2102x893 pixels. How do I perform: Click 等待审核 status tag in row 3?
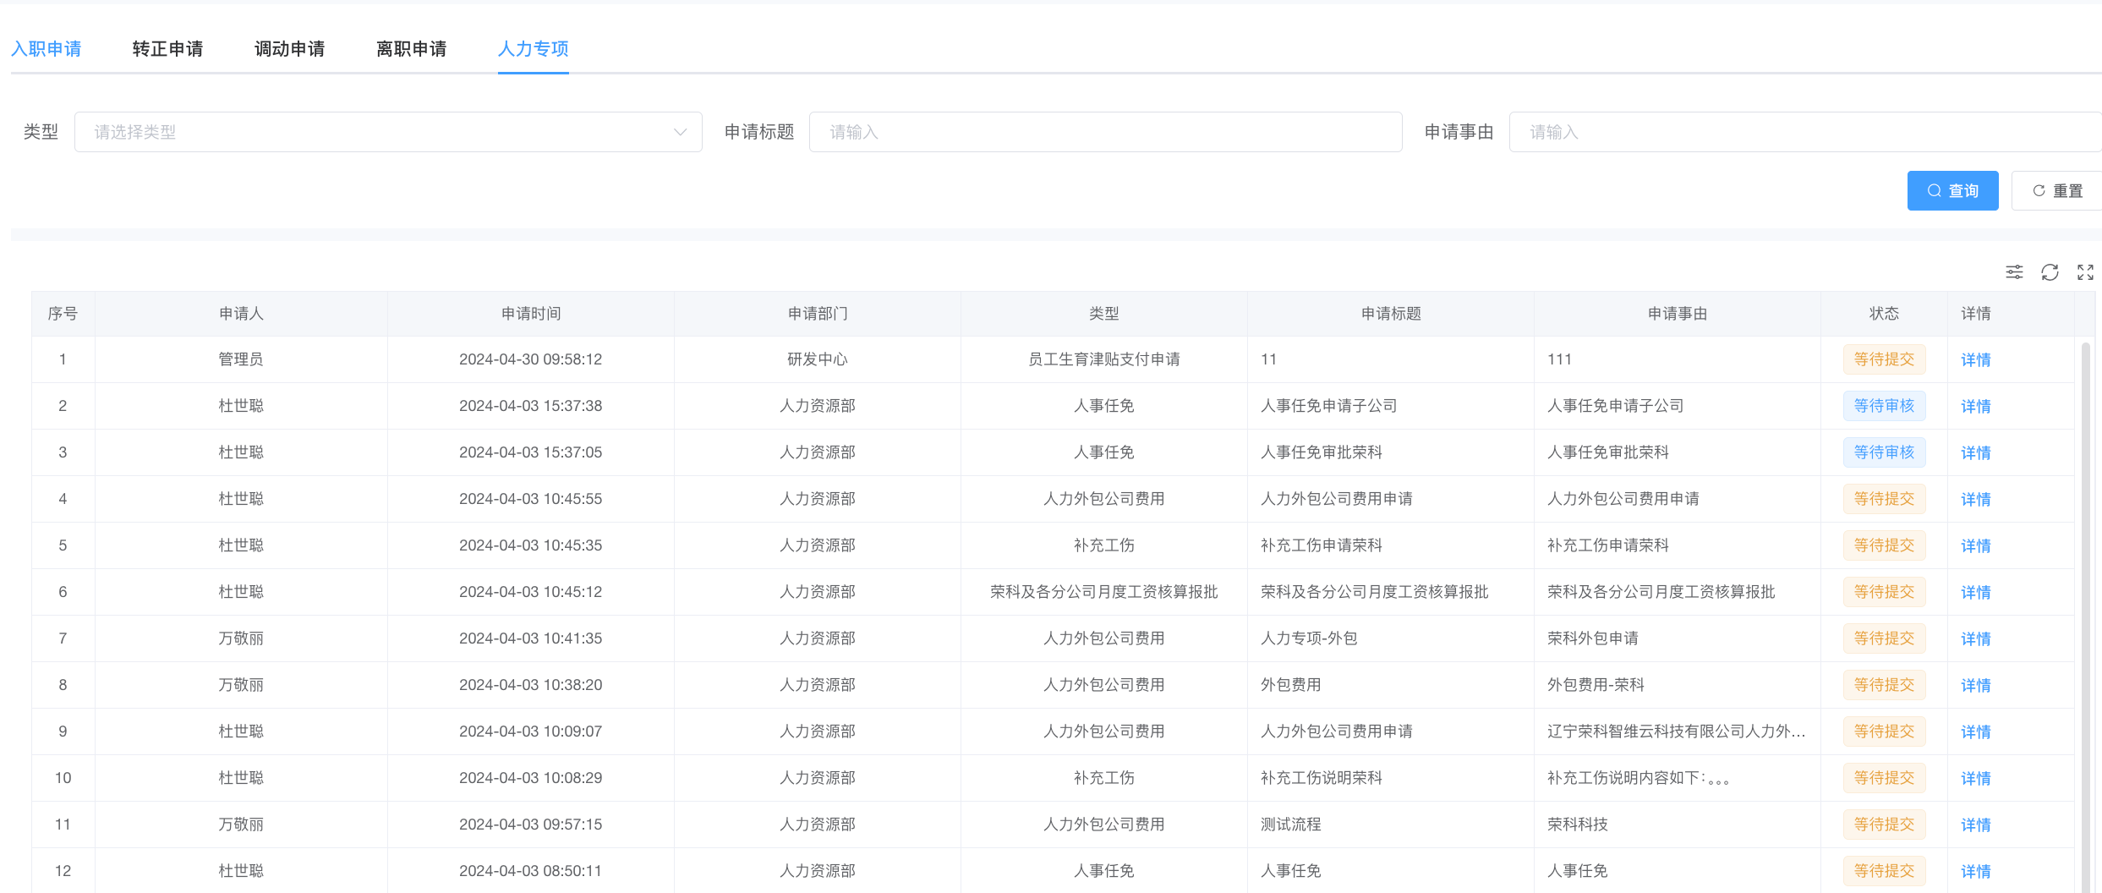[x=1884, y=452]
